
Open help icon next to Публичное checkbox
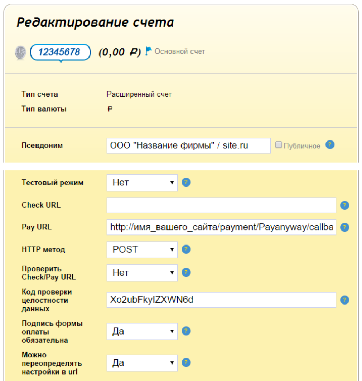330,145
